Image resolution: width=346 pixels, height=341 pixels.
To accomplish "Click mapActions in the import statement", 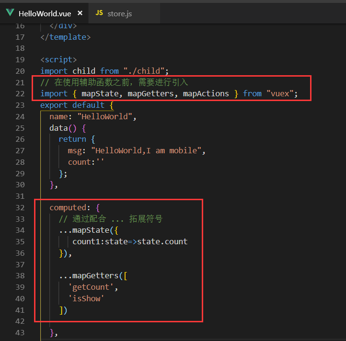I will coord(206,94).
